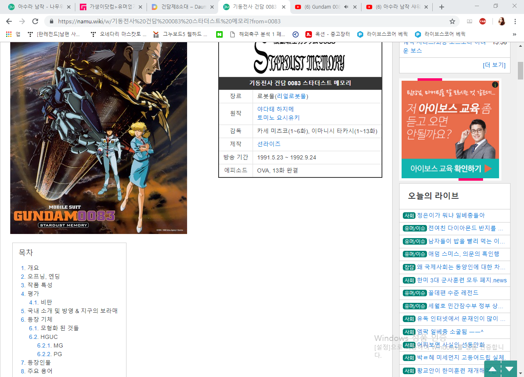Follow the 리얼로봇물 genre link

point(291,96)
